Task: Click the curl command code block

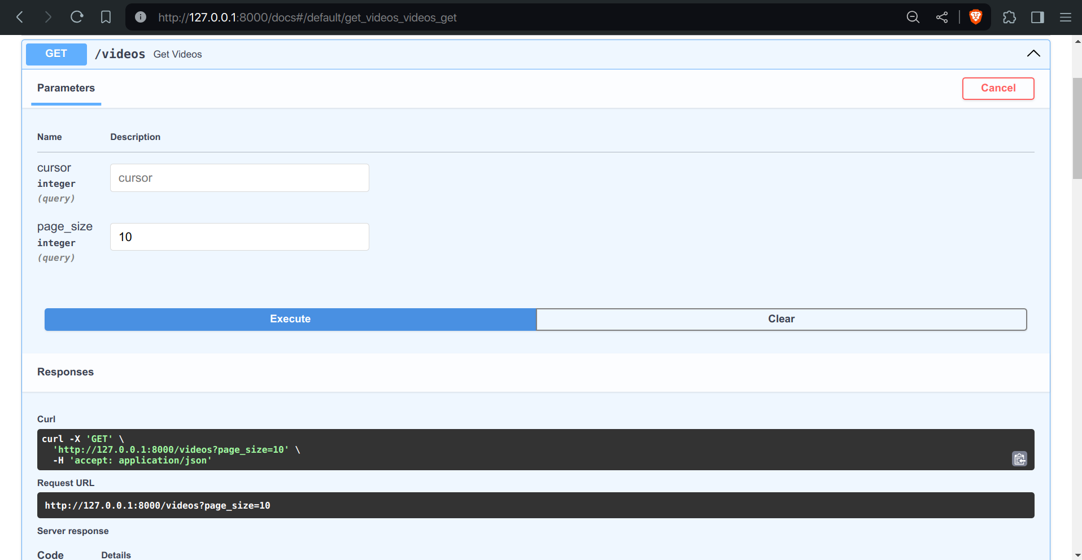Action: pyautogui.click(x=535, y=449)
